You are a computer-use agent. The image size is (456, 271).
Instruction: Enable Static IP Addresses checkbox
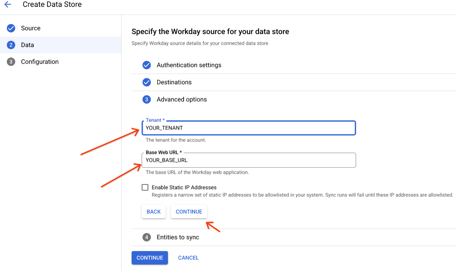pos(145,188)
